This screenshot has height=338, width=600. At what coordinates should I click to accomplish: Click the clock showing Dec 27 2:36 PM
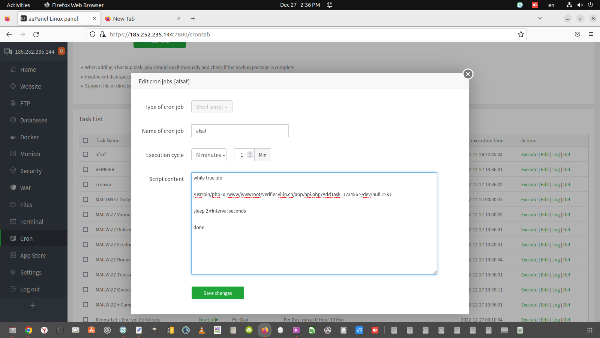click(x=300, y=5)
